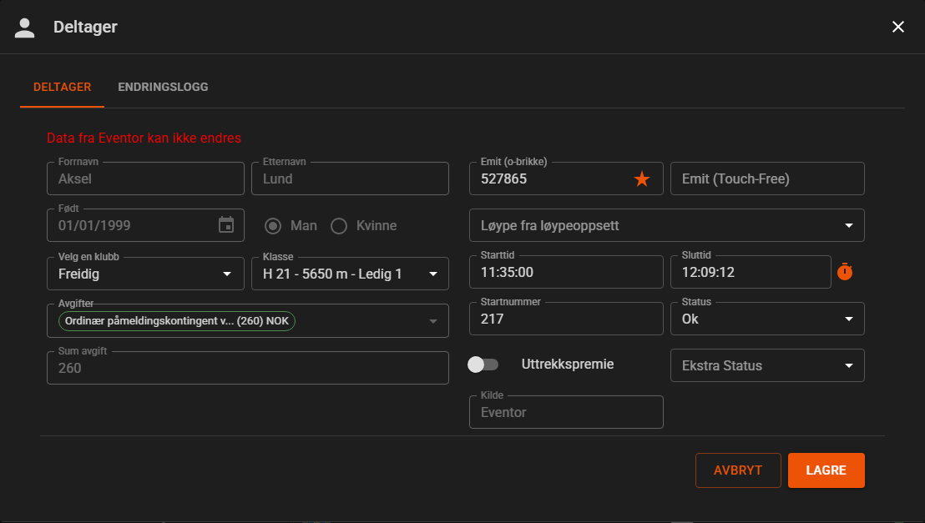Expand the Ekstra Status dropdown

pyautogui.click(x=767, y=365)
